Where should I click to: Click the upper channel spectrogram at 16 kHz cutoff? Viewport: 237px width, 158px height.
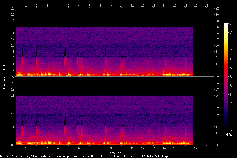pos(104,27)
